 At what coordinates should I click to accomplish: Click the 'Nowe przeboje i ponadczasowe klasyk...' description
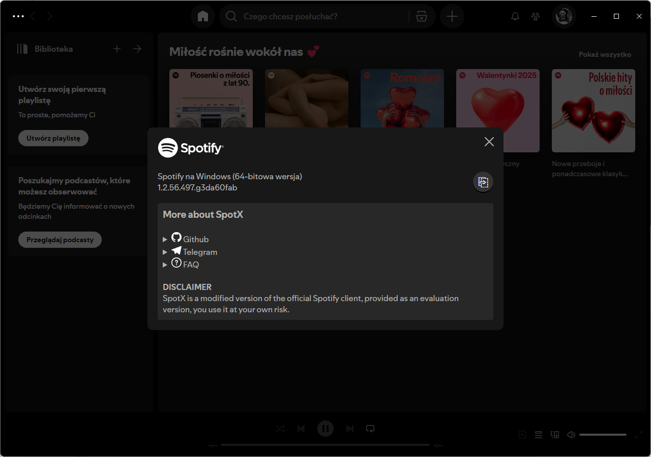(x=590, y=169)
